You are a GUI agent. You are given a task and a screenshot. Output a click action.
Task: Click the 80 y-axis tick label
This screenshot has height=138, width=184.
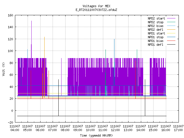click(x=11, y=63)
